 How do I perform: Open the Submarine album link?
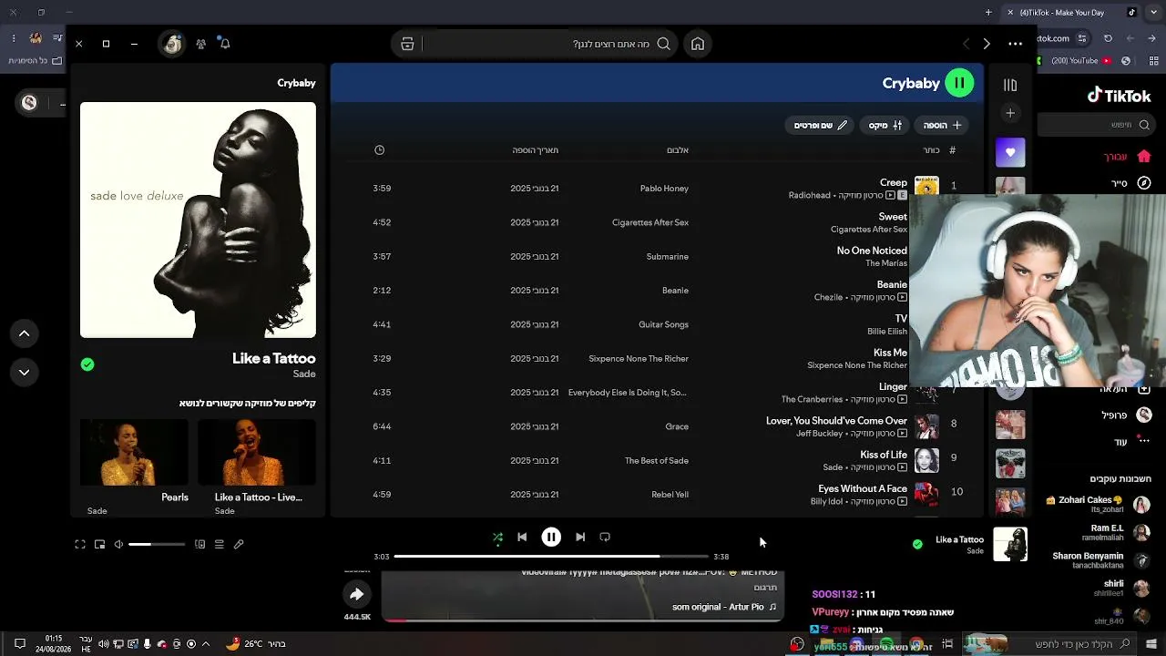(668, 257)
